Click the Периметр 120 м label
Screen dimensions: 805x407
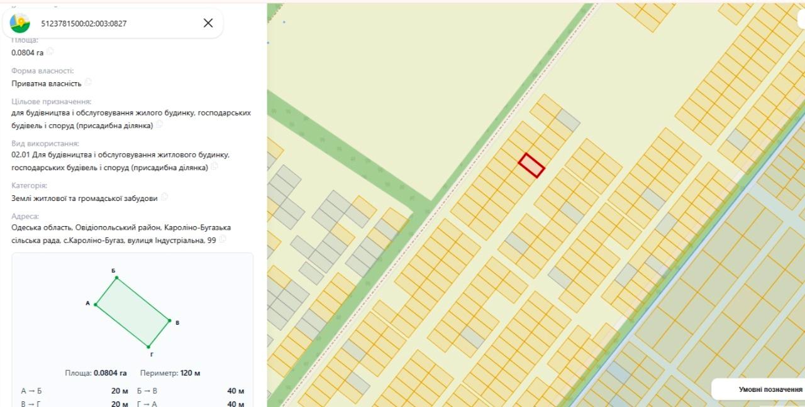[170, 373]
